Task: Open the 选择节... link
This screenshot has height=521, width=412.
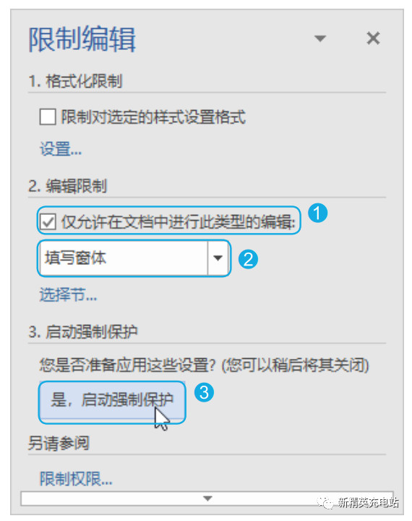Action: (x=69, y=295)
